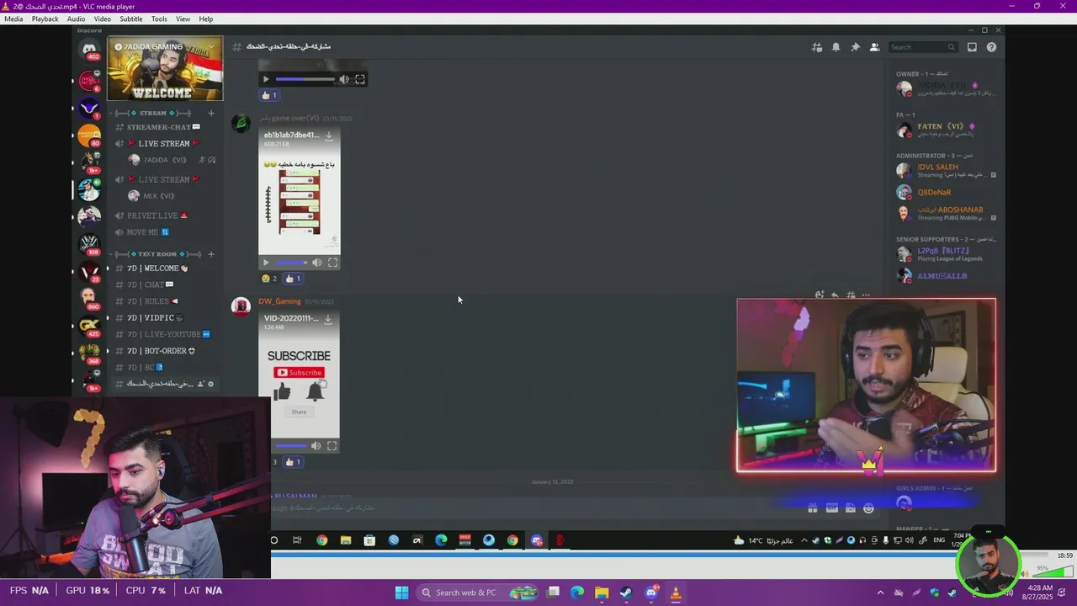Click crying emoji reaction with count 2
Viewport: 1077px width, 606px height.
click(269, 279)
